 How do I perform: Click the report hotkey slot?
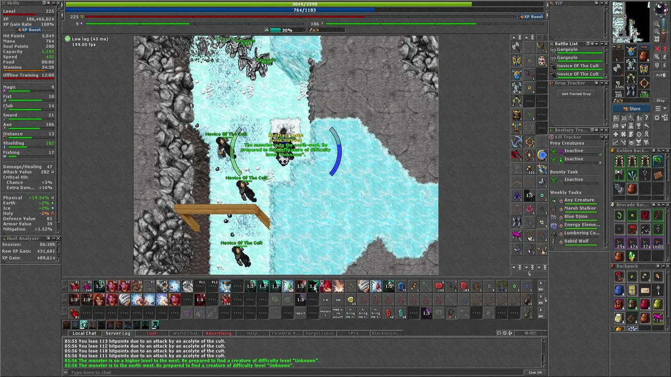[x=300, y=313]
